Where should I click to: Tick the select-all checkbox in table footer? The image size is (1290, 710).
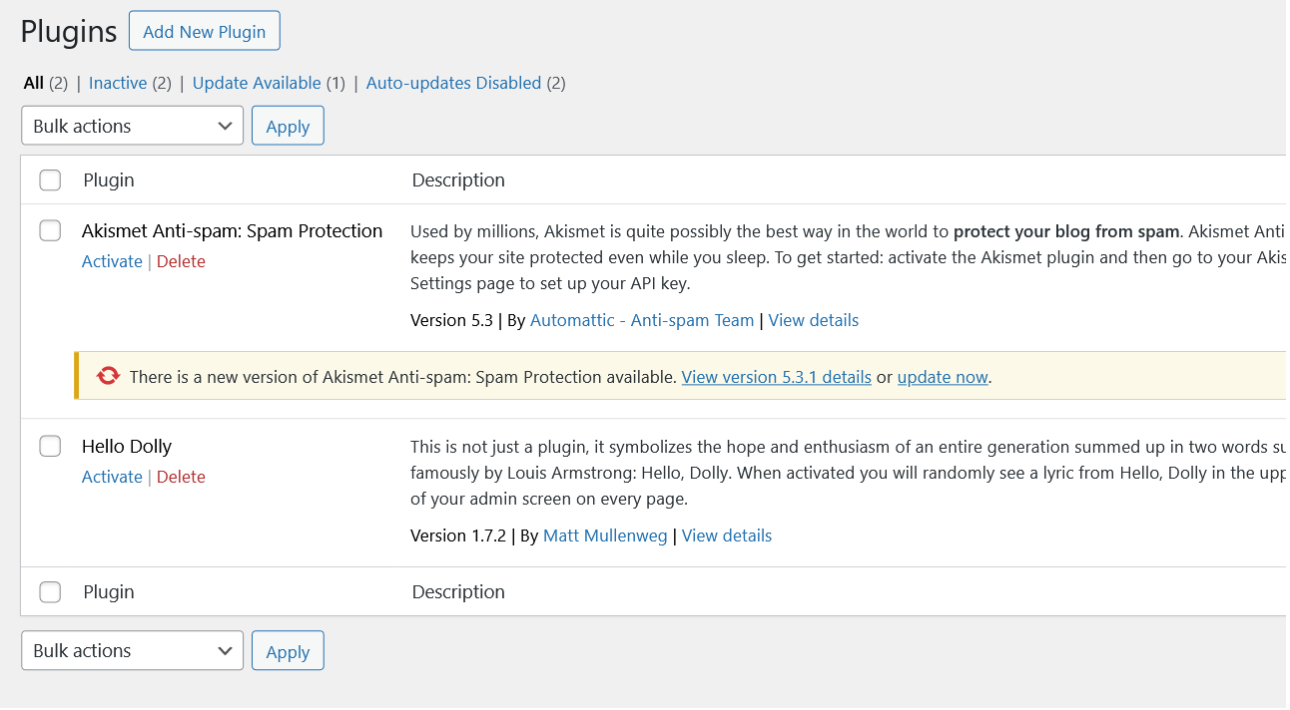pyautogui.click(x=50, y=591)
